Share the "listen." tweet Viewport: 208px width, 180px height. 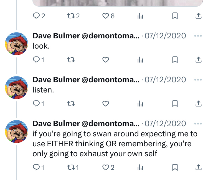pos(199,104)
